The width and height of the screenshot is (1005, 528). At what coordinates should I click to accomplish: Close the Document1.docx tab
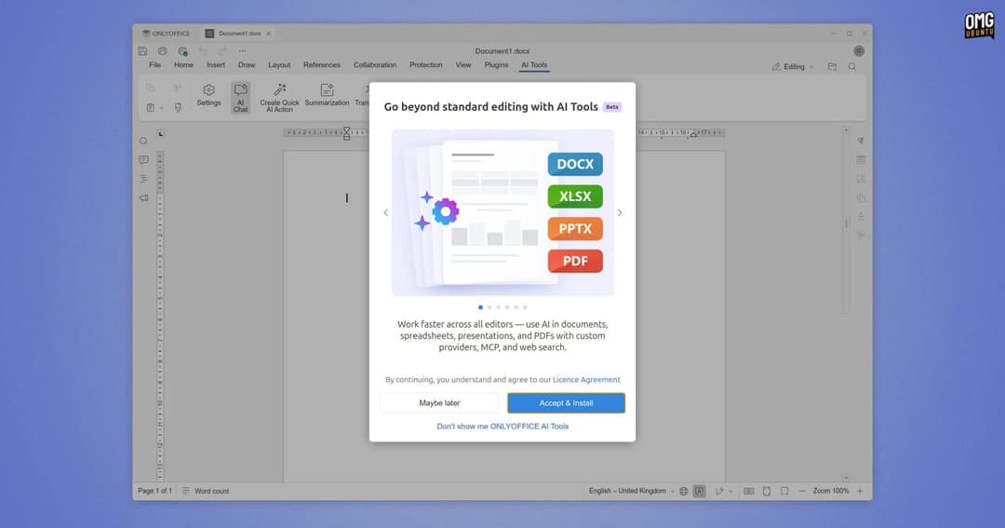pos(269,34)
